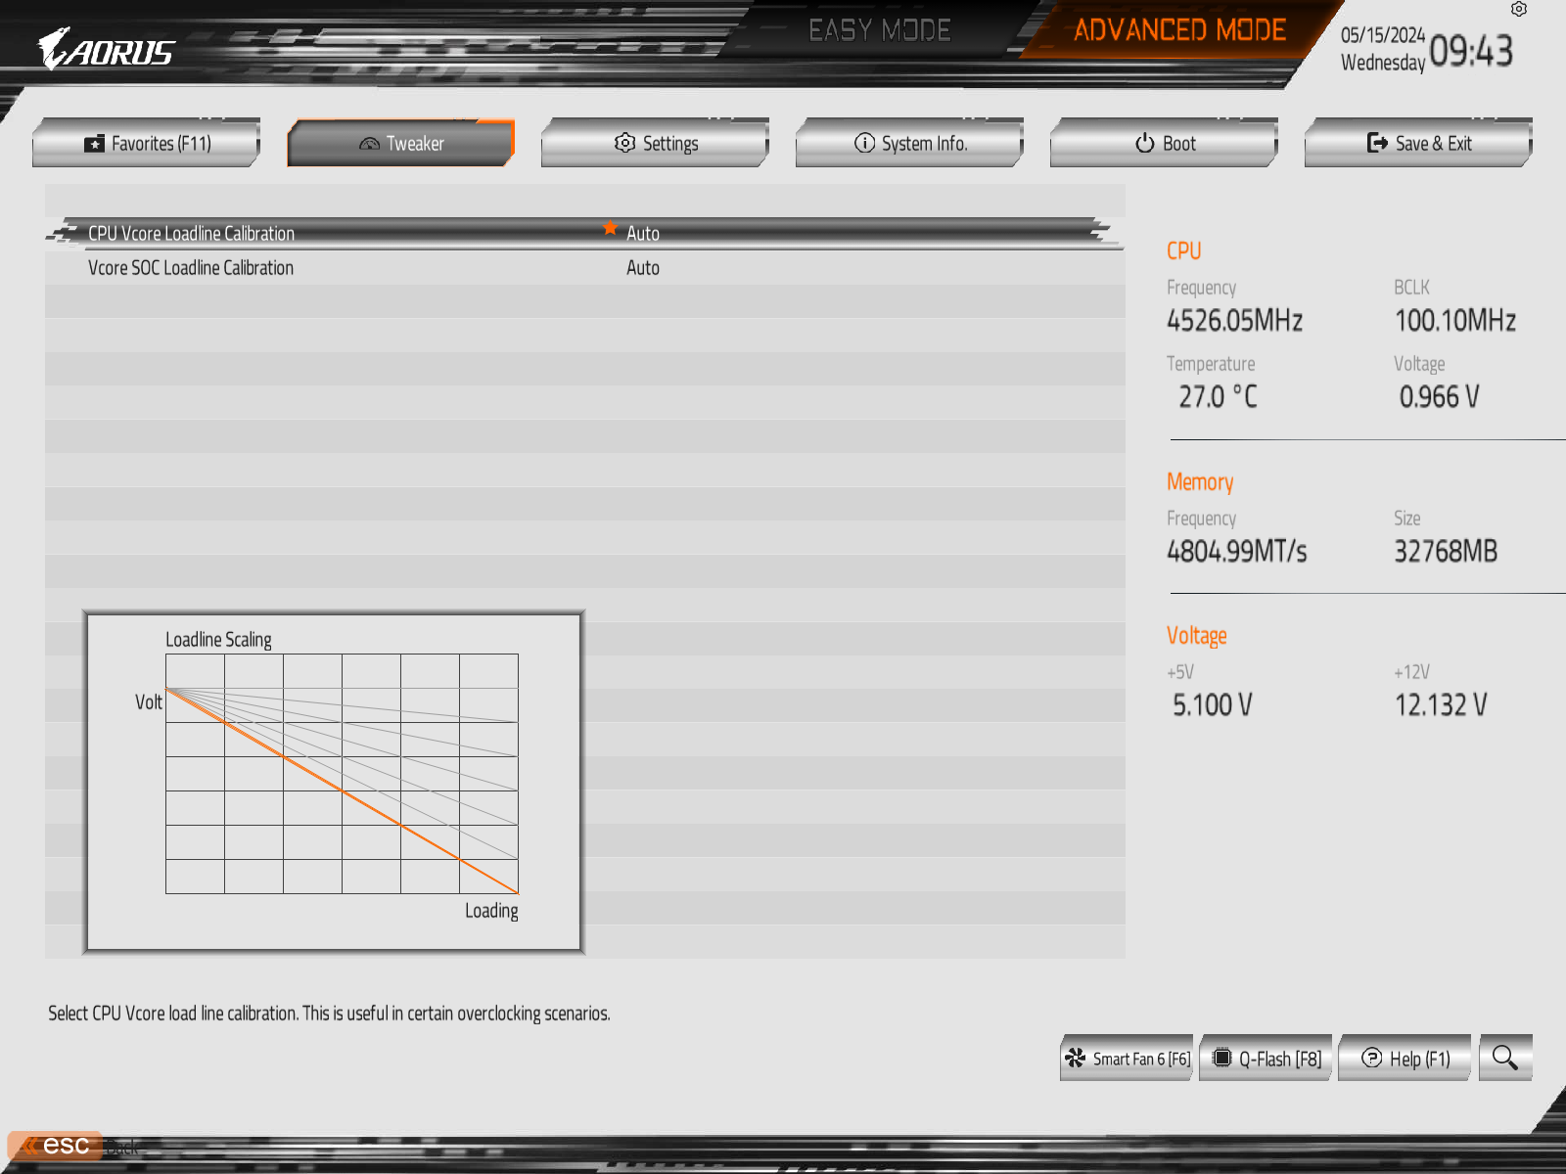The width and height of the screenshot is (1566, 1174).
Task: Click the help description text about Vcore
Action: click(x=329, y=1014)
